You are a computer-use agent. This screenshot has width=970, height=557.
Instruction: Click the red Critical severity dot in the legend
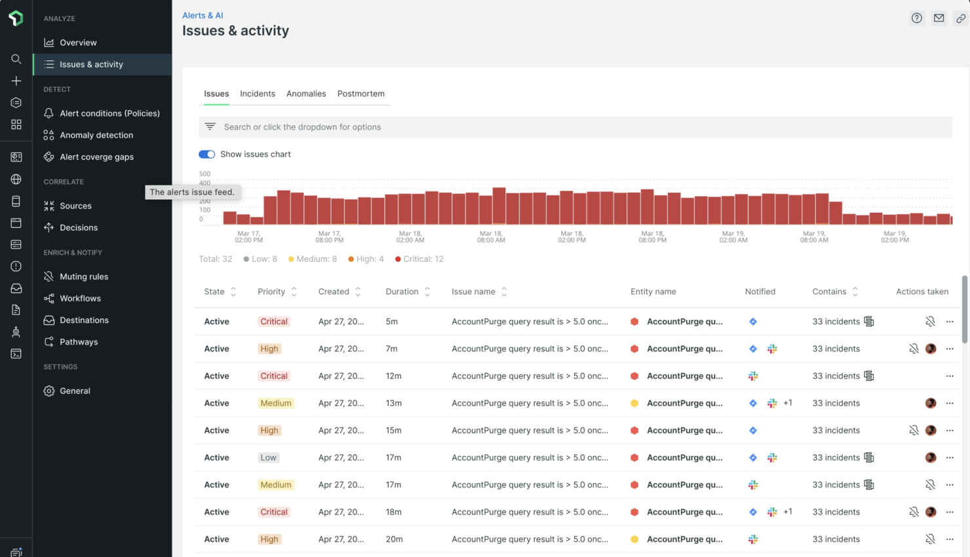397,259
